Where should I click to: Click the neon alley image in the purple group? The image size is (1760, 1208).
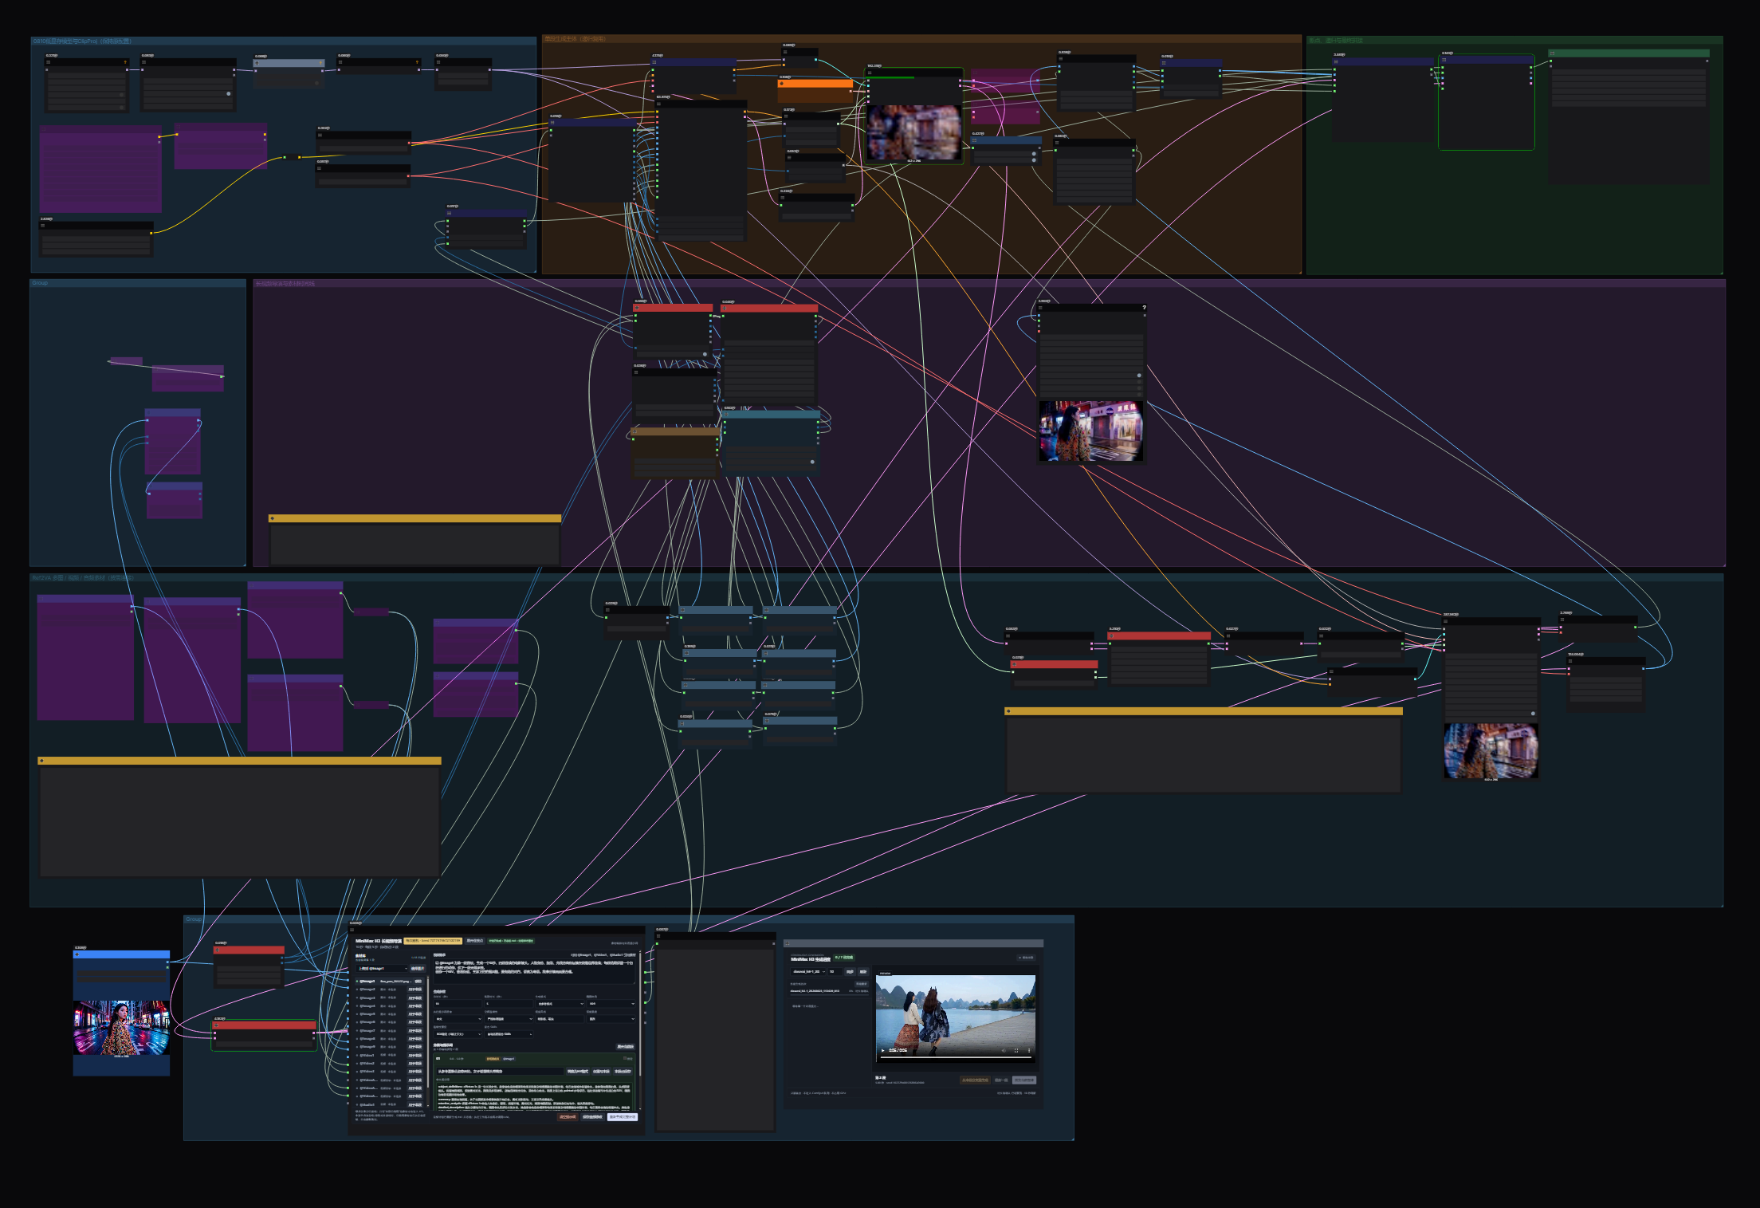(x=1090, y=431)
